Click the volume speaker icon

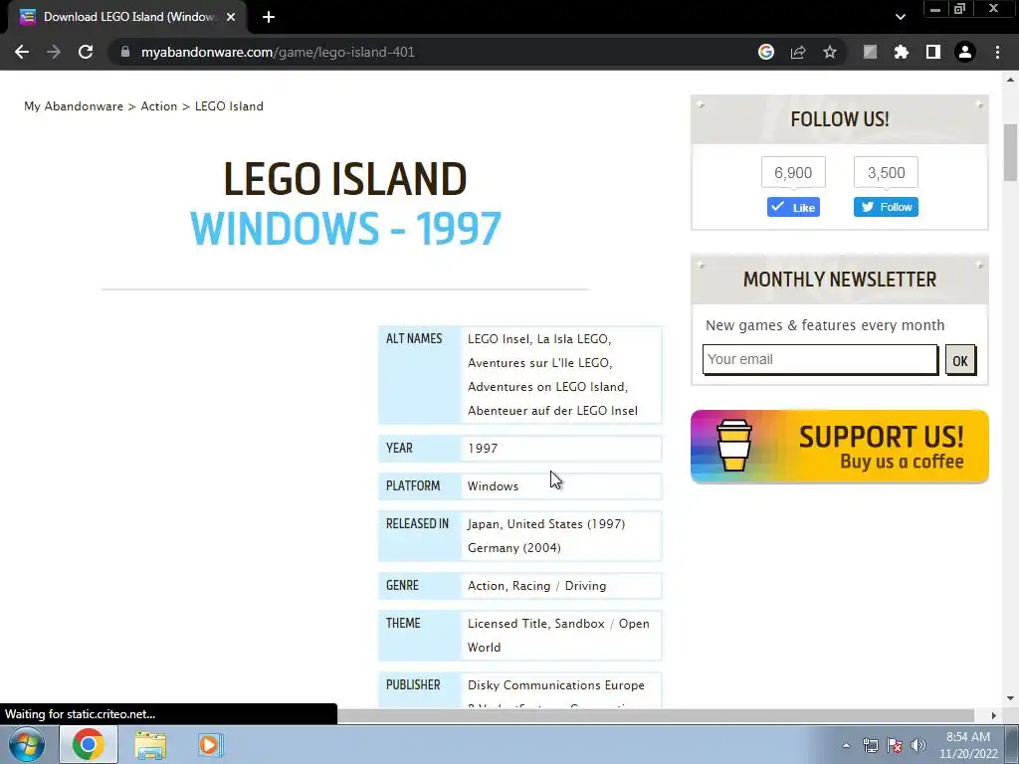click(917, 745)
